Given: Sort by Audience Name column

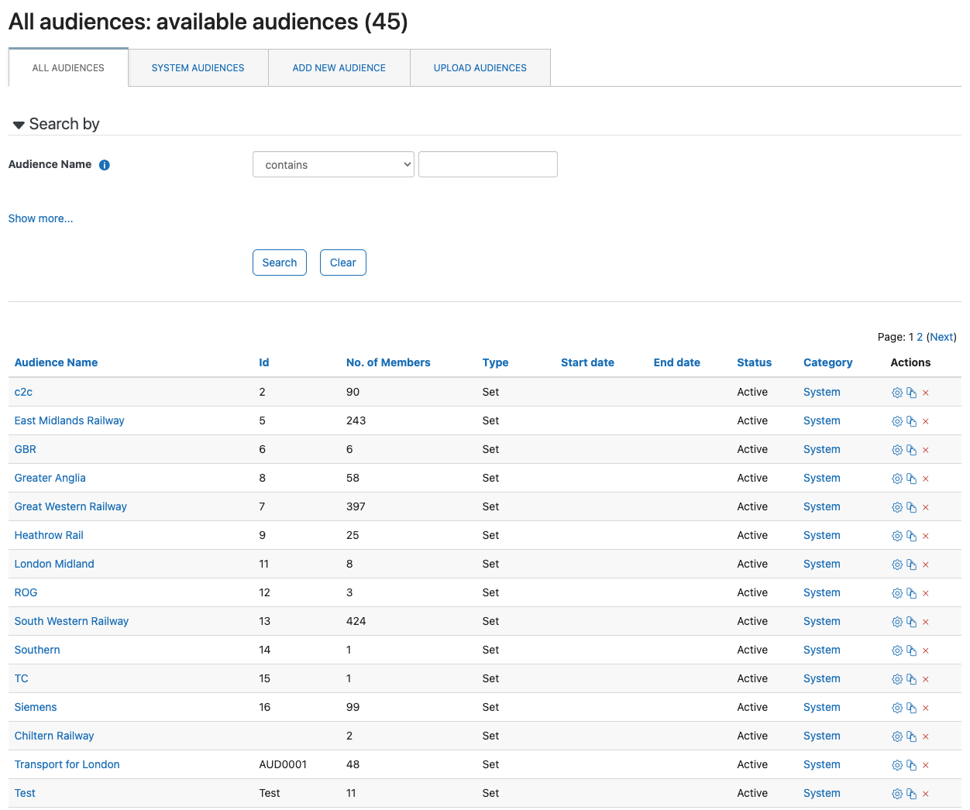Looking at the screenshot, I should [x=56, y=362].
